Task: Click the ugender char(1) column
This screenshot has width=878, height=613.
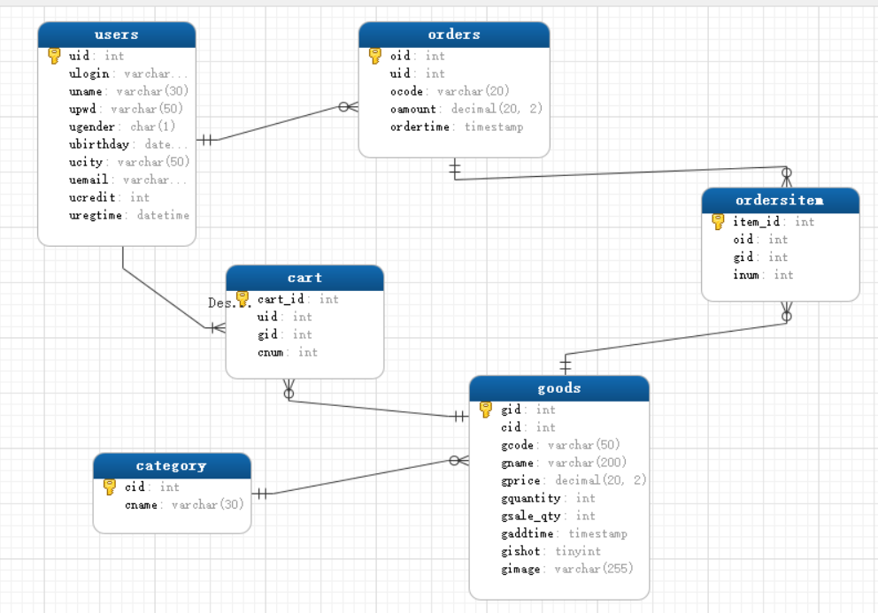Action: tap(122, 126)
